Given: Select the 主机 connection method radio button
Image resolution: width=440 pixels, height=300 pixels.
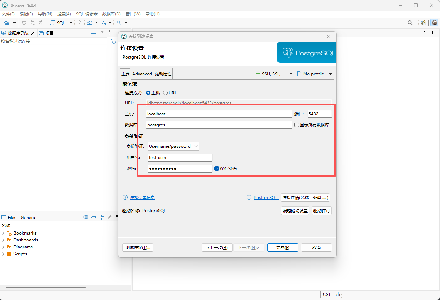Looking at the screenshot, I should [x=148, y=93].
